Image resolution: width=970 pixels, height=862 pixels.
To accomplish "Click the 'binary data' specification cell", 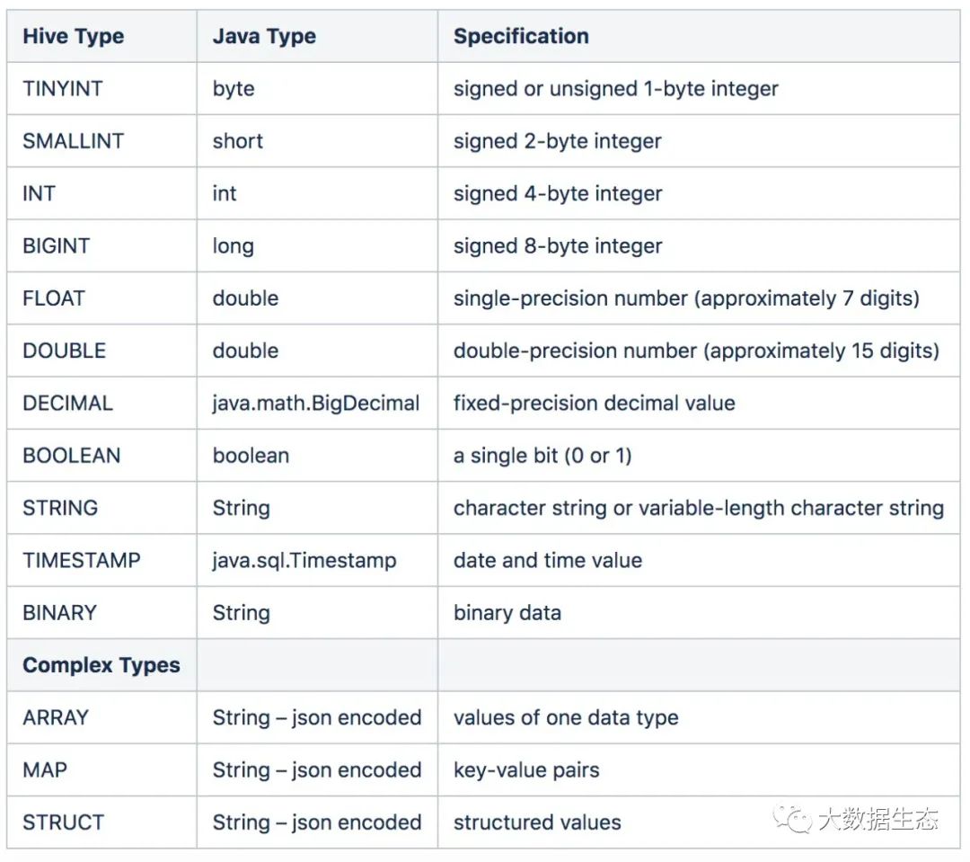I will [x=507, y=613].
